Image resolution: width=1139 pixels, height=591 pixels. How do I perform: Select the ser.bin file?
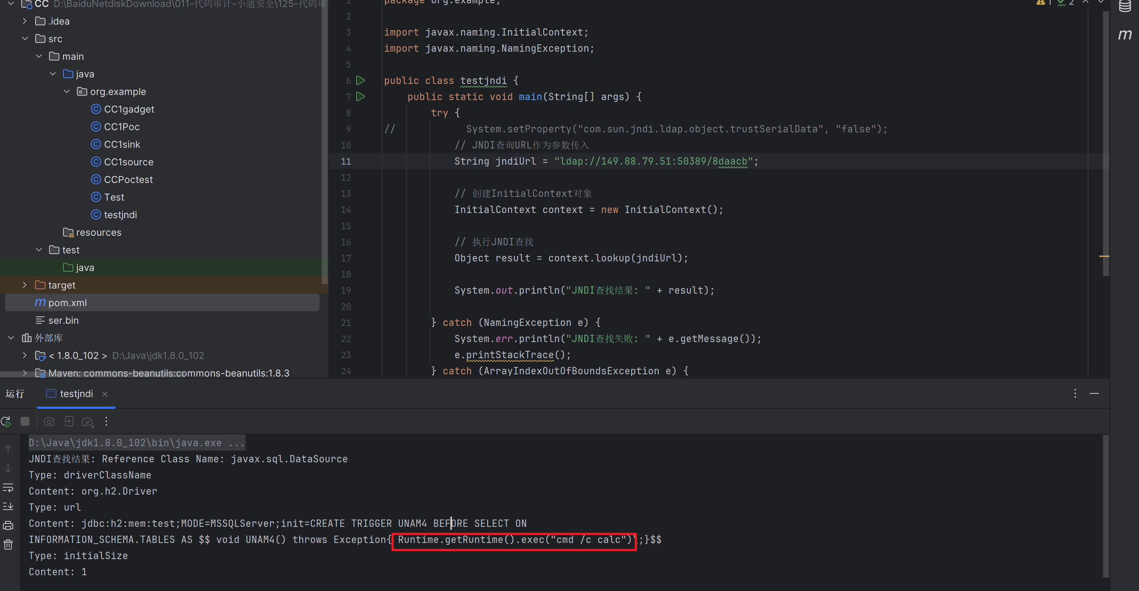click(x=63, y=320)
